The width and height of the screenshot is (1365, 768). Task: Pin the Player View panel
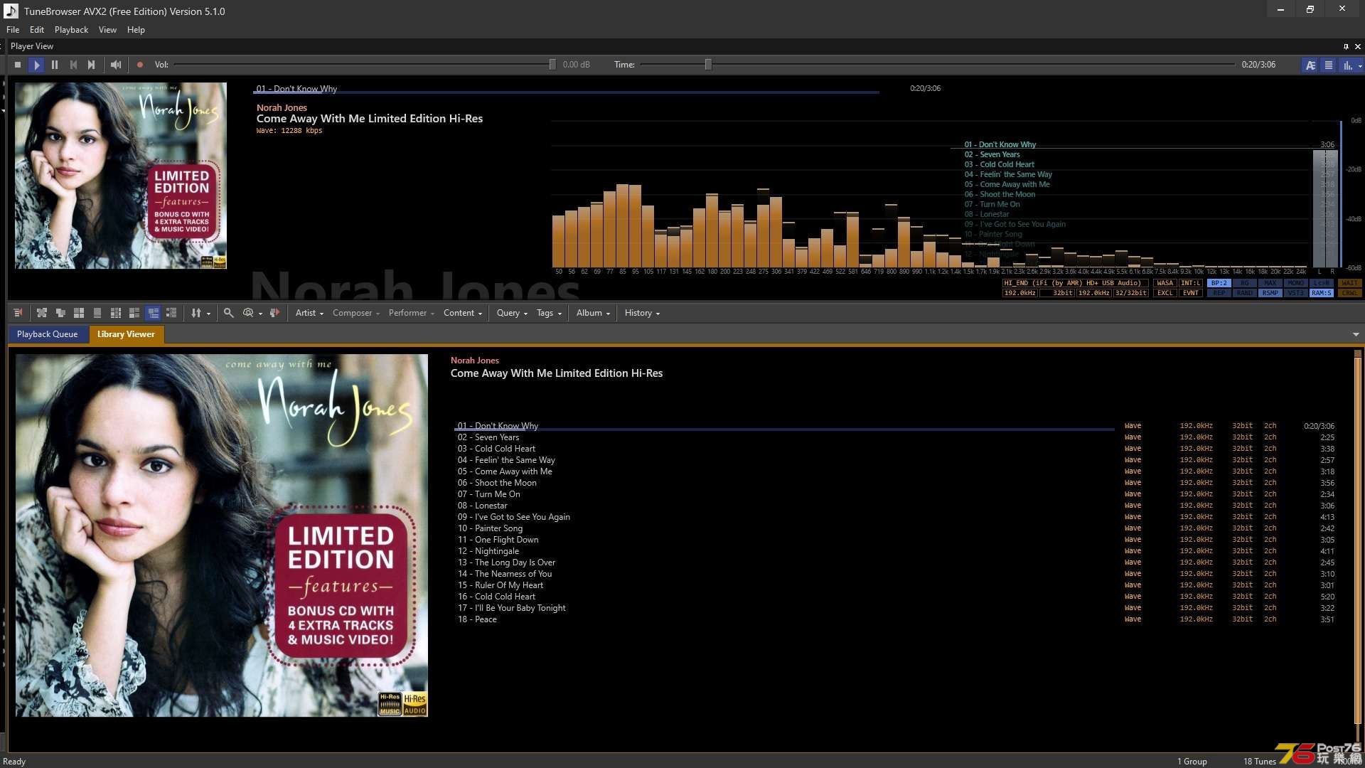[x=1346, y=46]
